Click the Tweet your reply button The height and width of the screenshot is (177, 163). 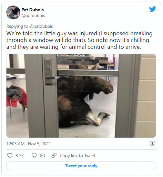click(x=81, y=166)
